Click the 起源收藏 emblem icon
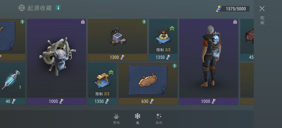Image resolution: width=282 pixels, height=128 pixels. pyautogui.click(x=22, y=8)
